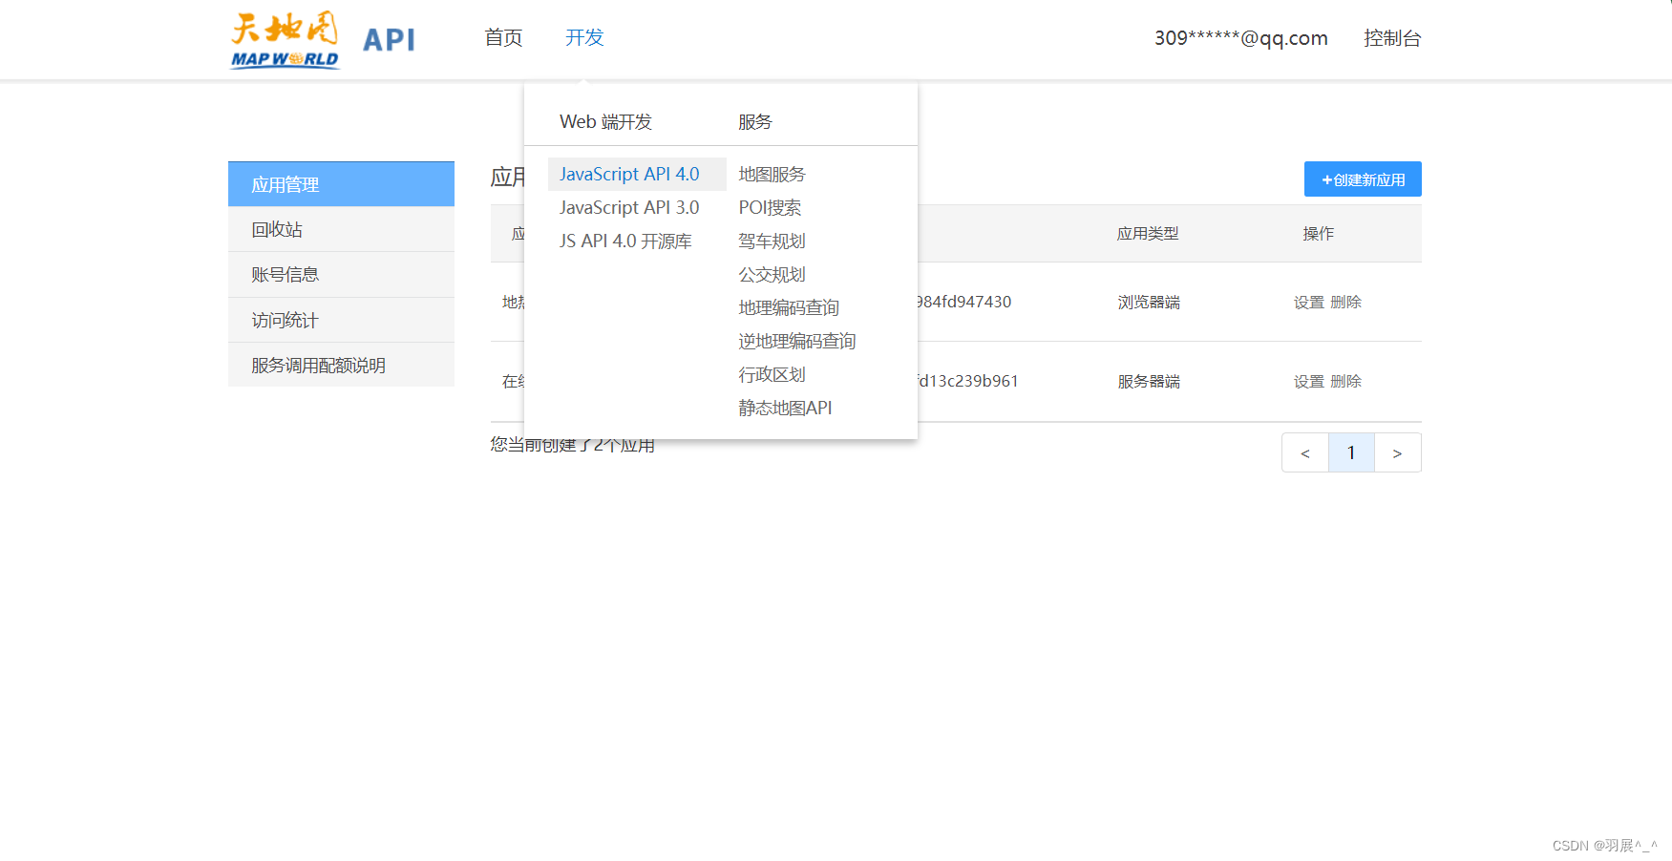The width and height of the screenshot is (1672, 861).
Task: Open 驾车规划 service
Action: [772, 241]
